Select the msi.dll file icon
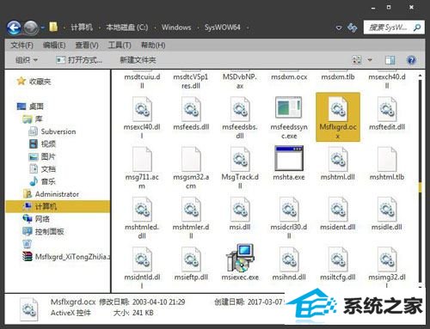 240,210
